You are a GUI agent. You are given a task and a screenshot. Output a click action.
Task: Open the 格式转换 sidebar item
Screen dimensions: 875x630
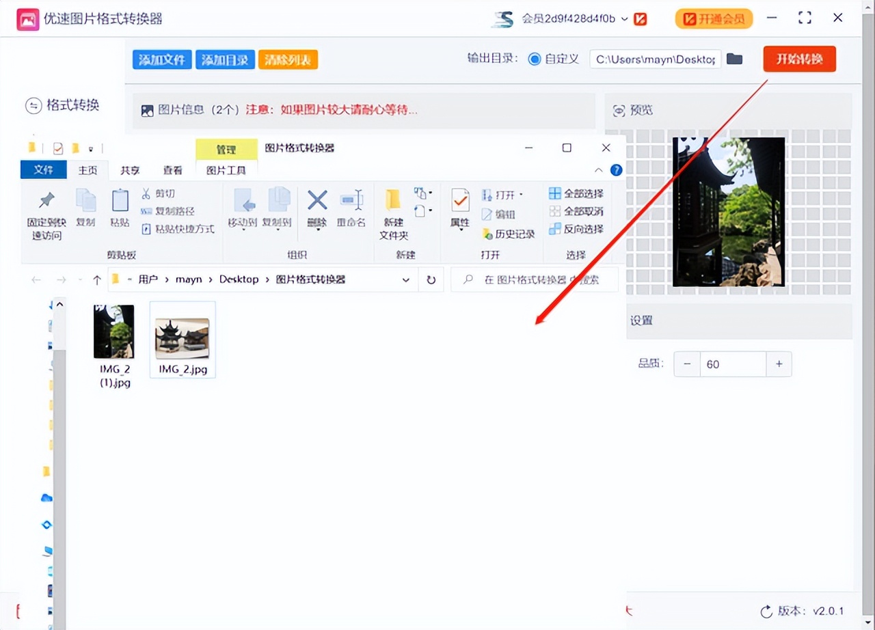[x=62, y=105]
